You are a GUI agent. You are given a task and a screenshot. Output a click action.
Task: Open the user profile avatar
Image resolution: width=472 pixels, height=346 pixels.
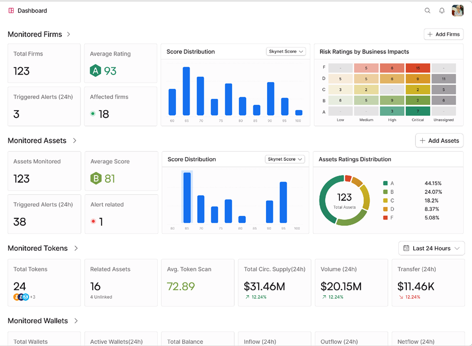[x=458, y=11]
